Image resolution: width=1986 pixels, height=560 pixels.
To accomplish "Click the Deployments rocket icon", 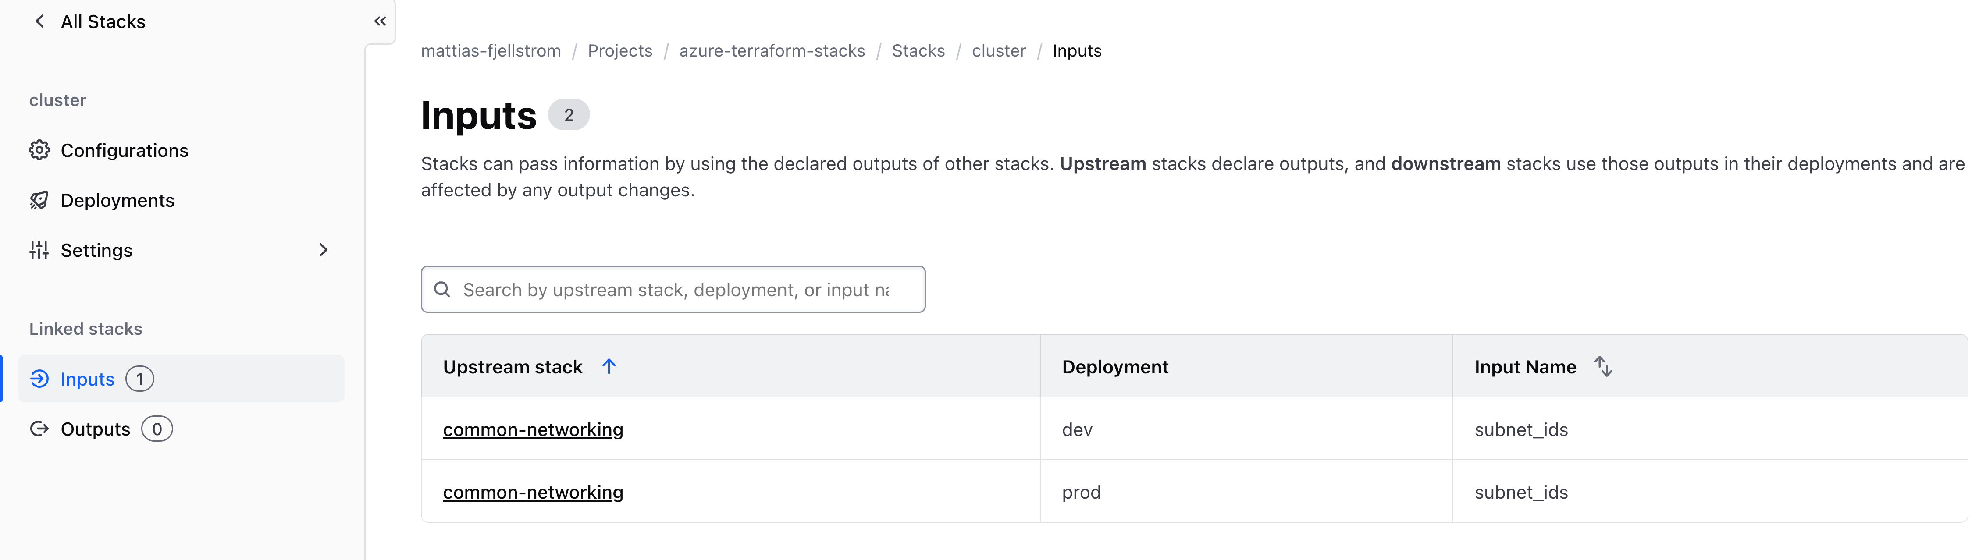I will click(39, 200).
